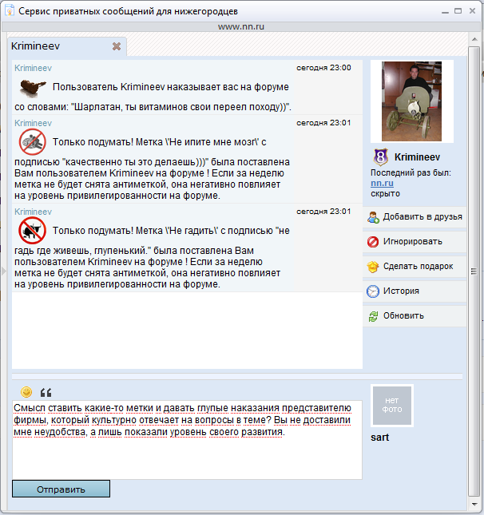Click the purple rank badge beside Krimineev

(380, 156)
